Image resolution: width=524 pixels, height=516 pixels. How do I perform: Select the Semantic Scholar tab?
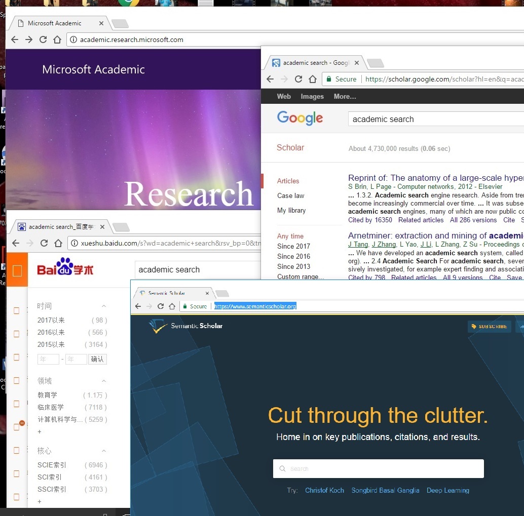click(174, 293)
